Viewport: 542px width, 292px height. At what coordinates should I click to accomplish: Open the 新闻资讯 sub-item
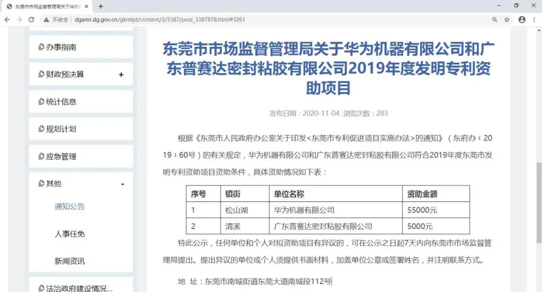(x=69, y=261)
